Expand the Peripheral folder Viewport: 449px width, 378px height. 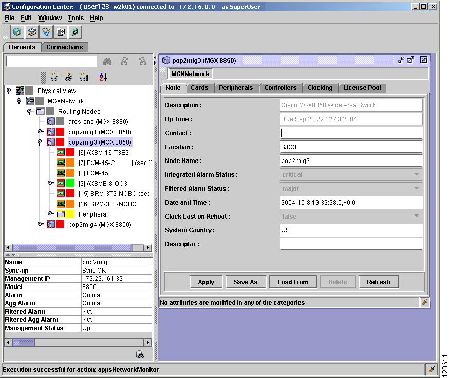click(x=50, y=214)
